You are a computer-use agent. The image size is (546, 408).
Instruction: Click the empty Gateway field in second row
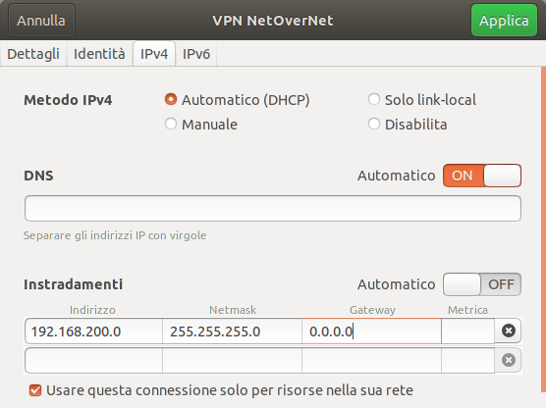pos(371,360)
